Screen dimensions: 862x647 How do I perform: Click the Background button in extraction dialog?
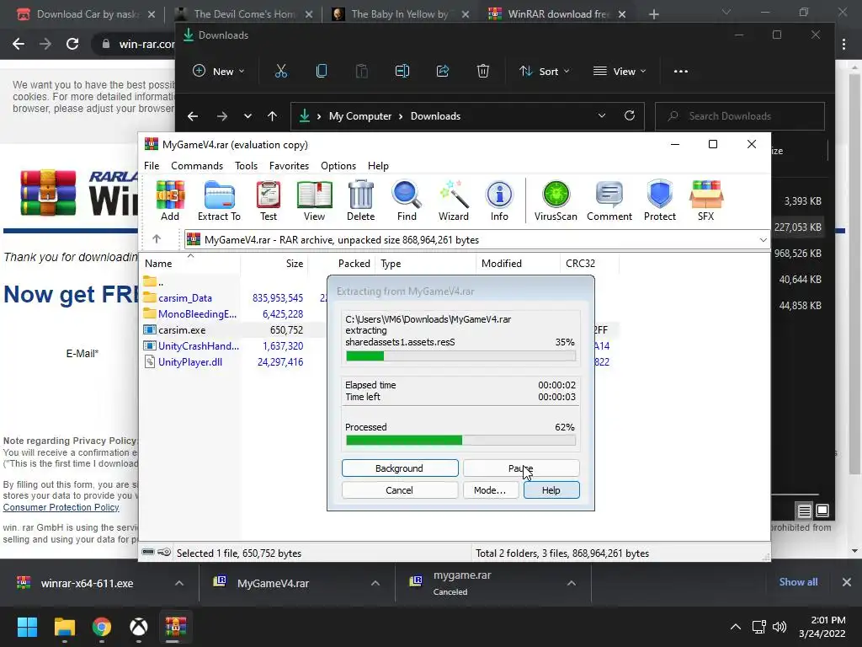(x=400, y=468)
